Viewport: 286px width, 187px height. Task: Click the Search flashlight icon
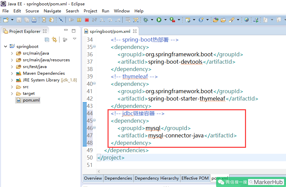[232, 20]
